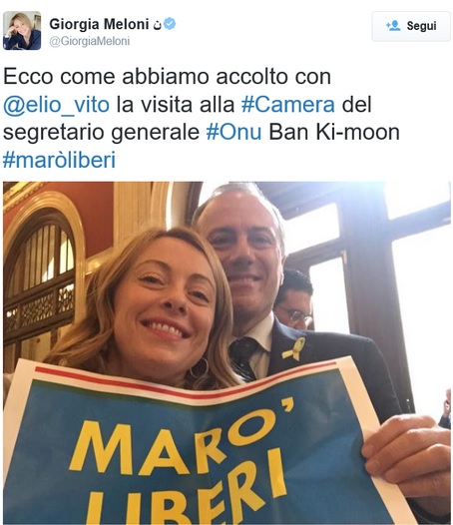This screenshot has width=453, height=525.
Task: Open Giorgia Meloni's profile avatar
Action: [22, 31]
